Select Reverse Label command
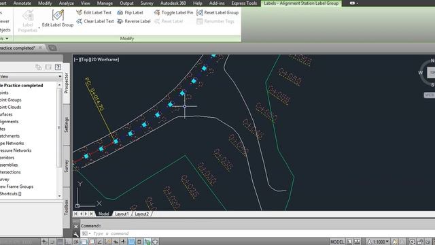Viewport: 435px width, 245px height. [x=134, y=21]
